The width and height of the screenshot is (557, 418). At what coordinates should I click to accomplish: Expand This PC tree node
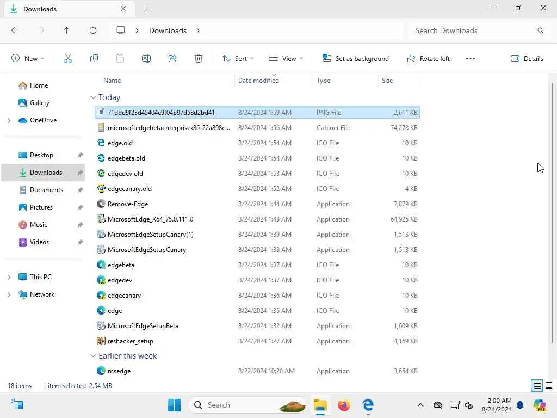(x=9, y=277)
